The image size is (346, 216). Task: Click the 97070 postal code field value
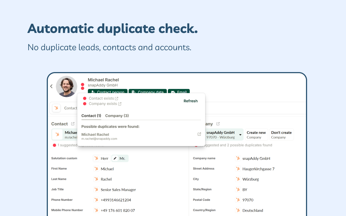(x=248, y=200)
